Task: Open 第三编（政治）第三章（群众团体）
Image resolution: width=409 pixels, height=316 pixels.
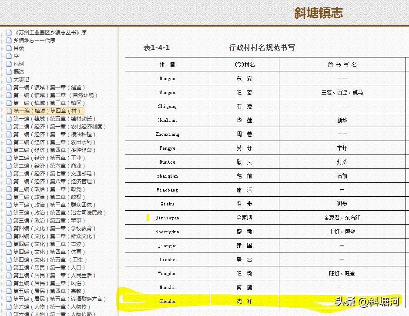Action: (54, 205)
